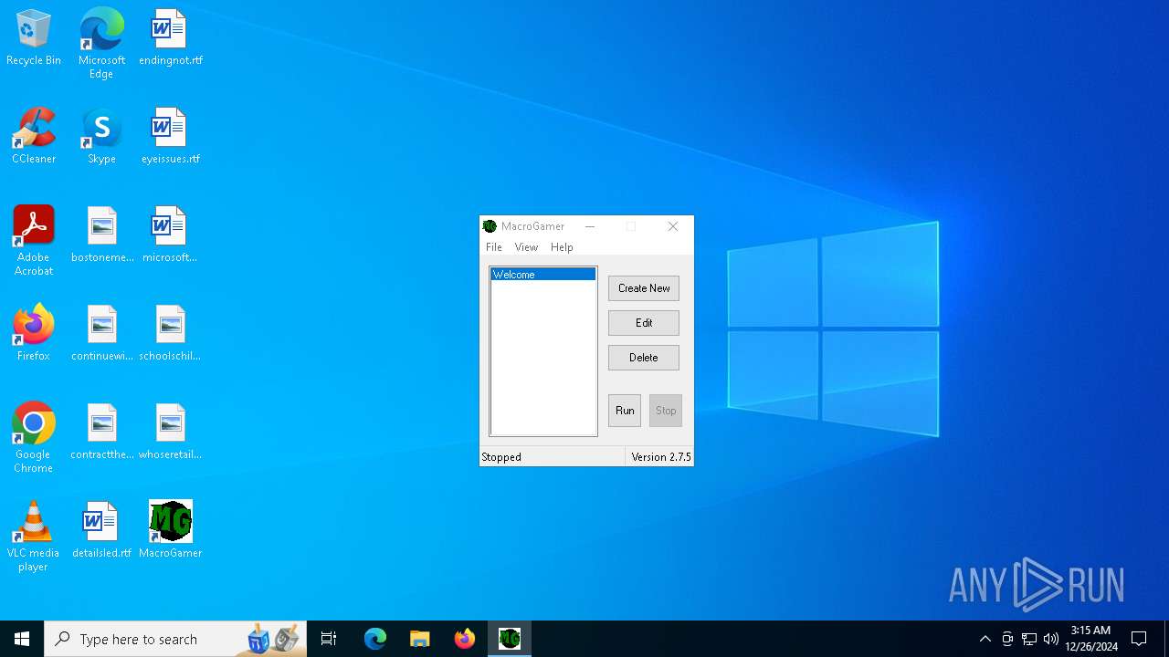Run the selected macro
Viewport: 1169px width, 657px height.
pyautogui.click(x=625, y=411)
